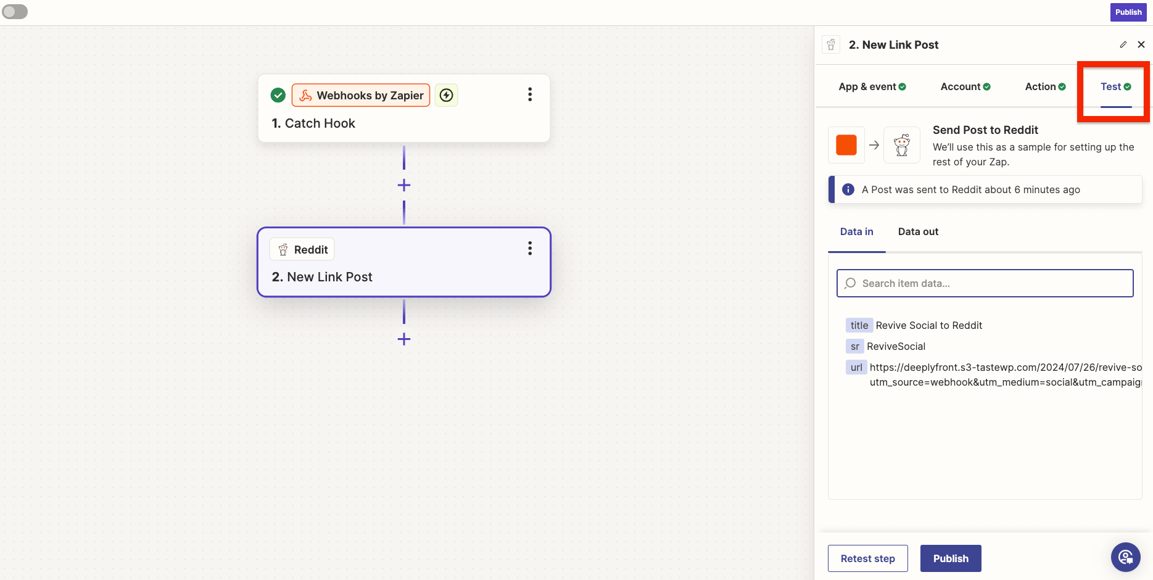Open Reddit step three-dot menu
The width and height of the screenshot is (1153, 580).
(x=529, y=249)
